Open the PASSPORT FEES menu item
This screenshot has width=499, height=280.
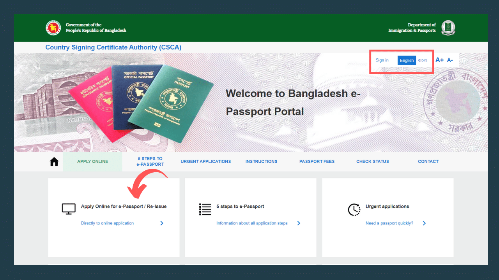[x=317, y=161]
